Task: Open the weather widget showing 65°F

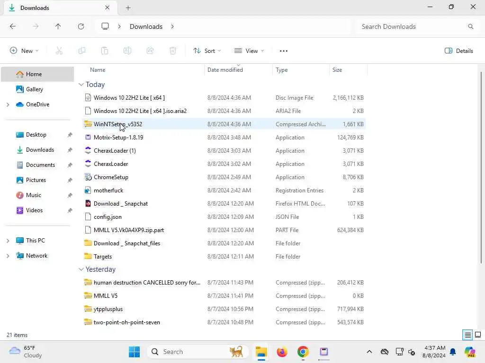Action: pyautogui.click(x=26, y=352)
